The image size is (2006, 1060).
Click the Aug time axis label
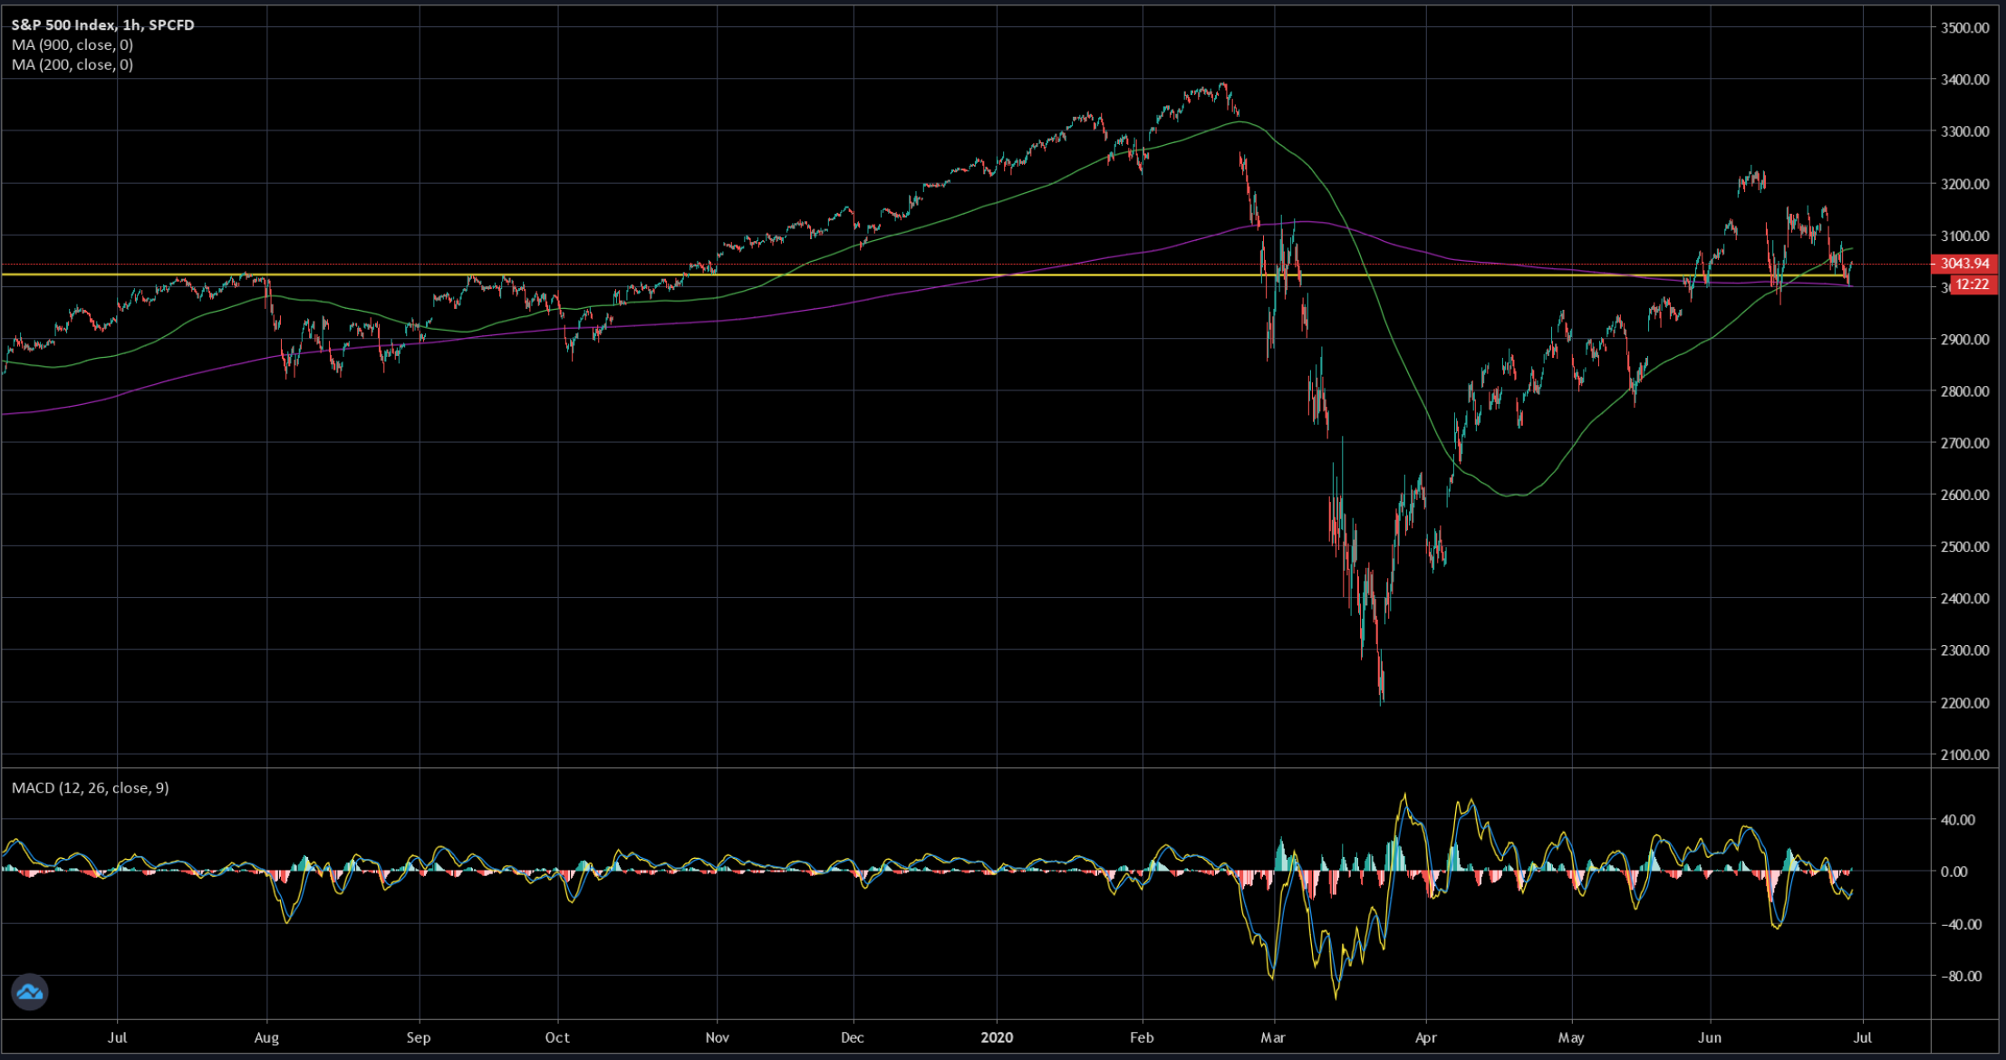[x=266, y=1037]
